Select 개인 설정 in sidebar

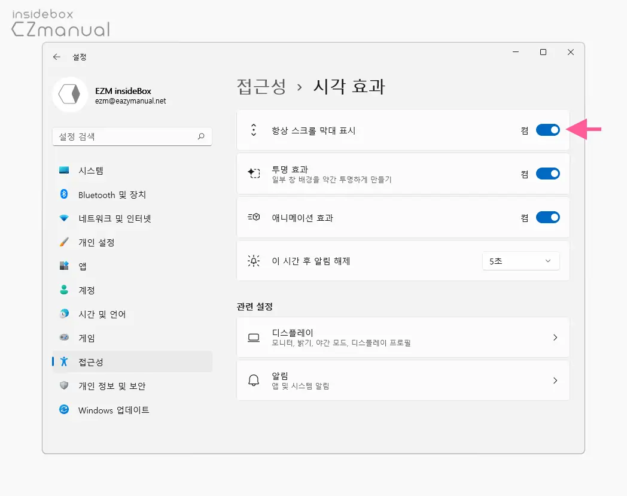(132, 242)
